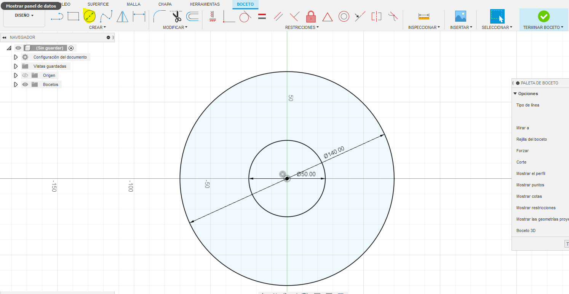
Task: Click the Ø140.00 diameter dimension
Action: [x=334, y=152]
